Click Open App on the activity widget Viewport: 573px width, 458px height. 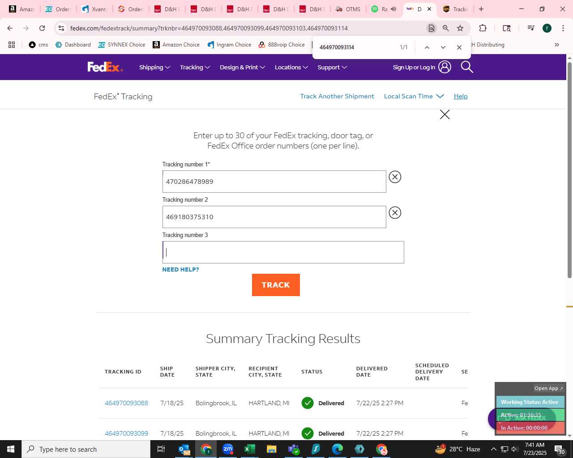(548, 388)
